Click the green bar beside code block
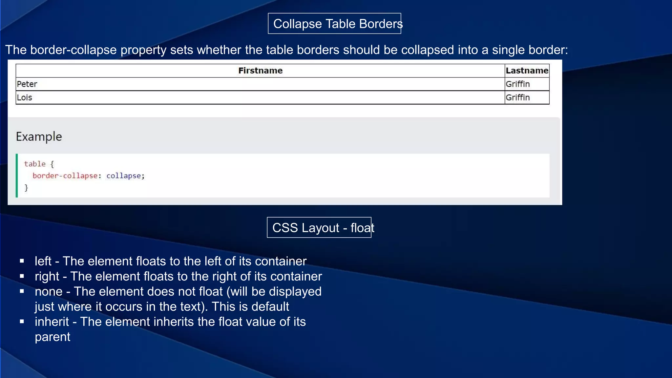Image resolution: width=672 pixels, height=378 pixels. point(17,176)
